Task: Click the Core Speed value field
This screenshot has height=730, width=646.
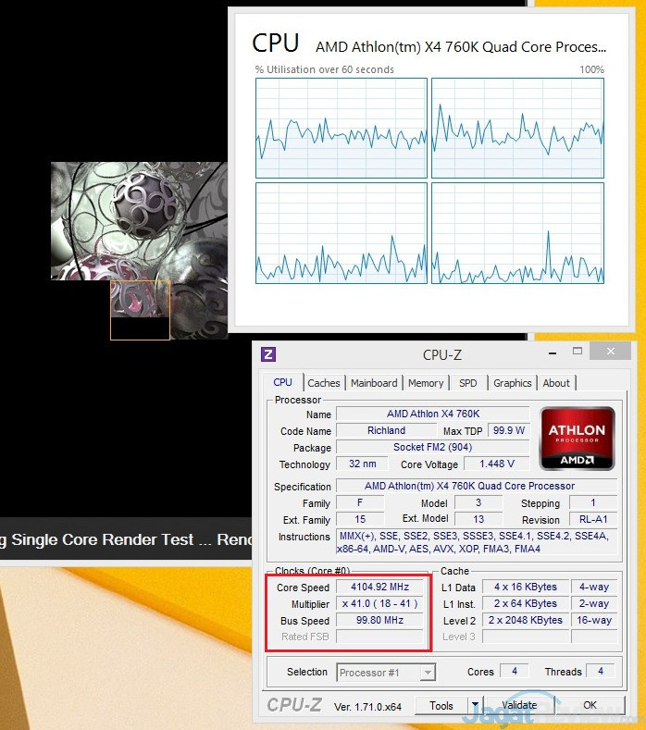Action: coord(379,587)
